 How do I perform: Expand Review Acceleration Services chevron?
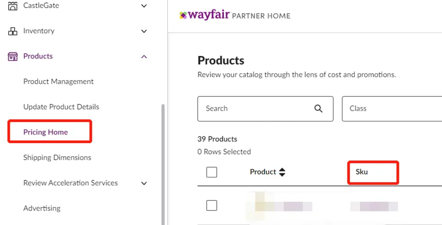(x=144, y=183)
